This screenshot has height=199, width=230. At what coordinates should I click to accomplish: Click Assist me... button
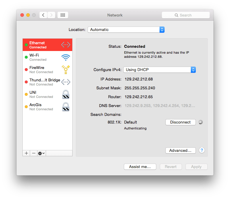pos(140,167)
